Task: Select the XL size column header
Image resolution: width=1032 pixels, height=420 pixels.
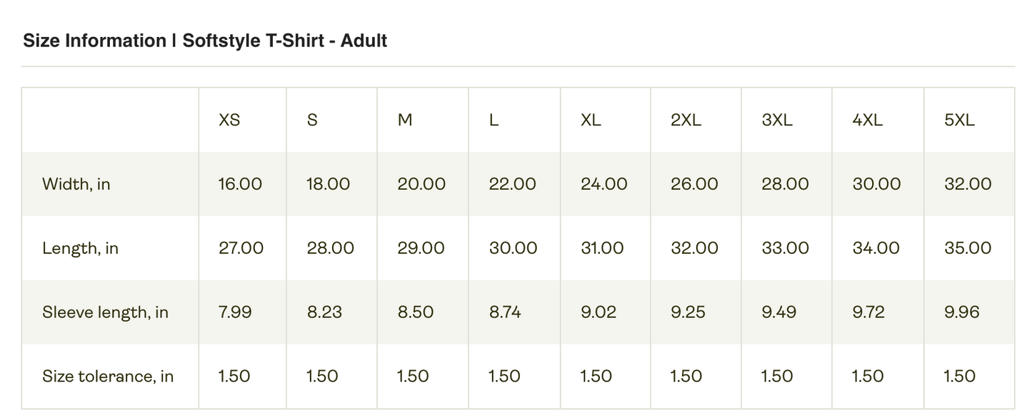Action: coord(591,120)
